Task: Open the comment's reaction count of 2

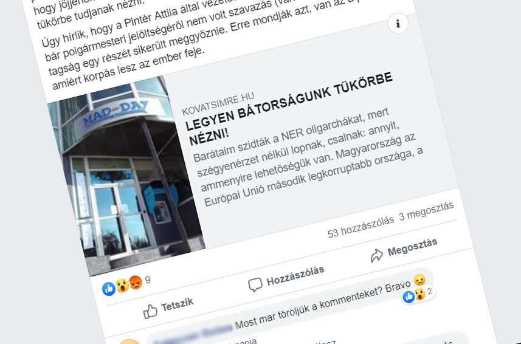Action: [x=430, y=292]
